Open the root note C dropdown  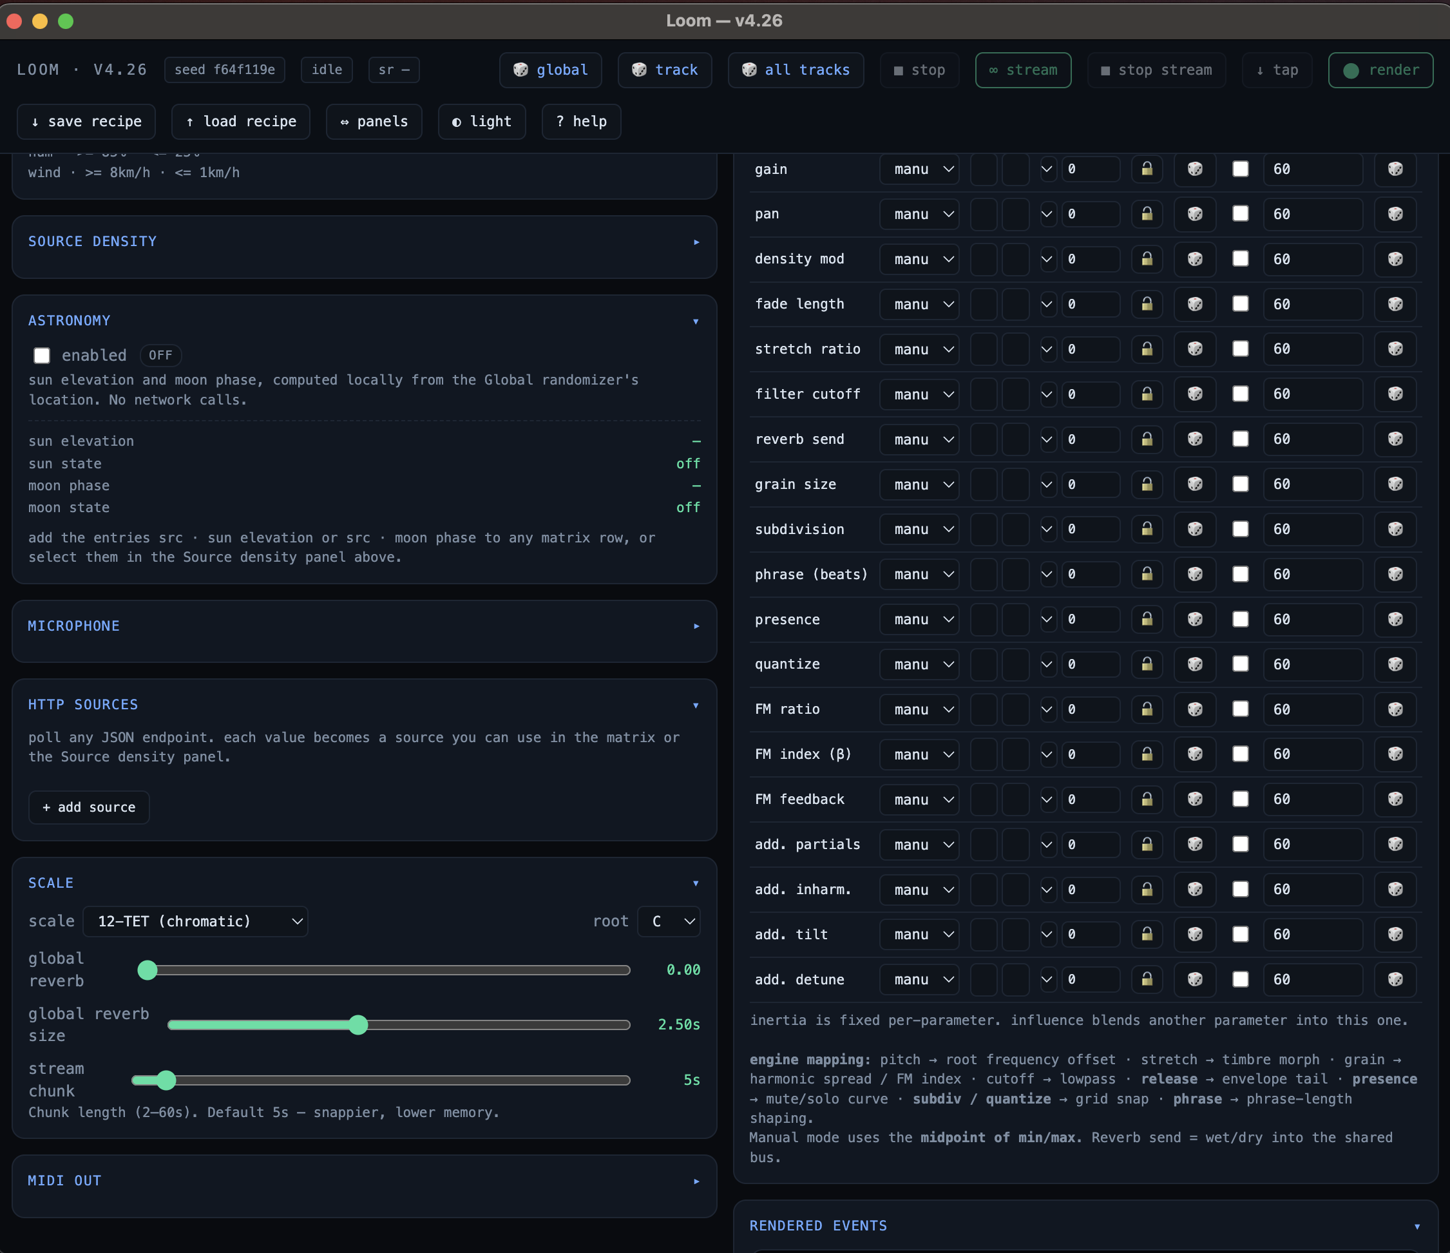669,921
